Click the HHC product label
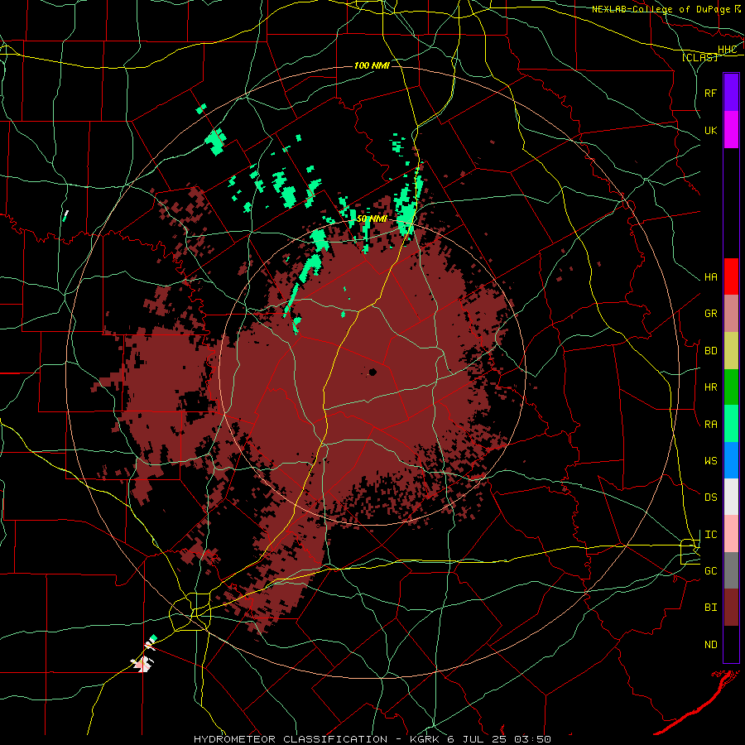This screenshot has width=745, height=745. coord(727,50)
